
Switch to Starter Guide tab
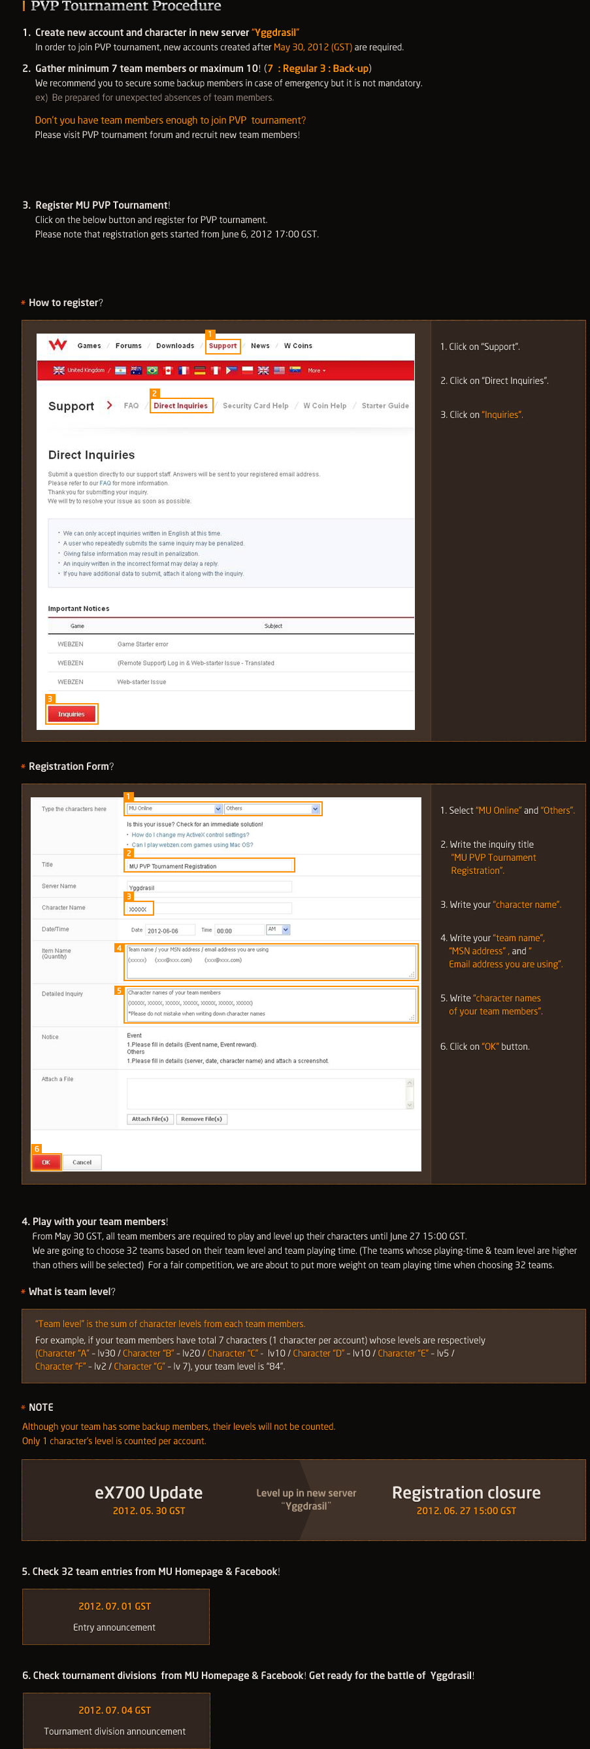pos(385,406)
